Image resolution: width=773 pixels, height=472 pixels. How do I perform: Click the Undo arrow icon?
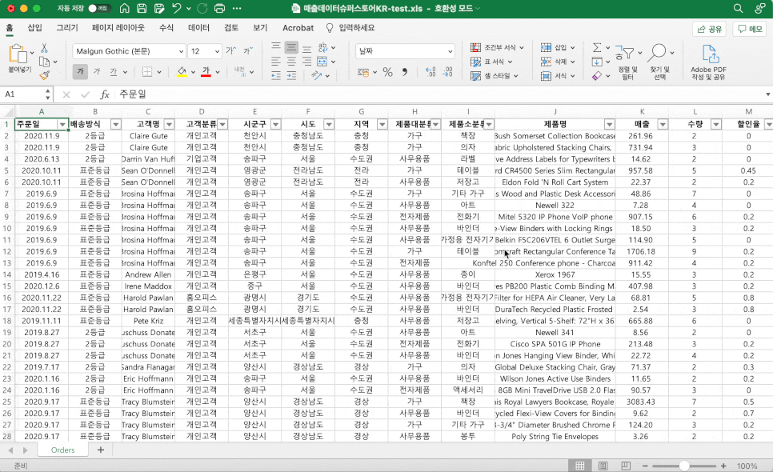coord(177,8)
